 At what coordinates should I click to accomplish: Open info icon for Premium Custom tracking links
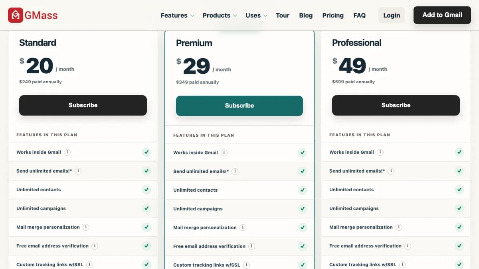(246, 265)
